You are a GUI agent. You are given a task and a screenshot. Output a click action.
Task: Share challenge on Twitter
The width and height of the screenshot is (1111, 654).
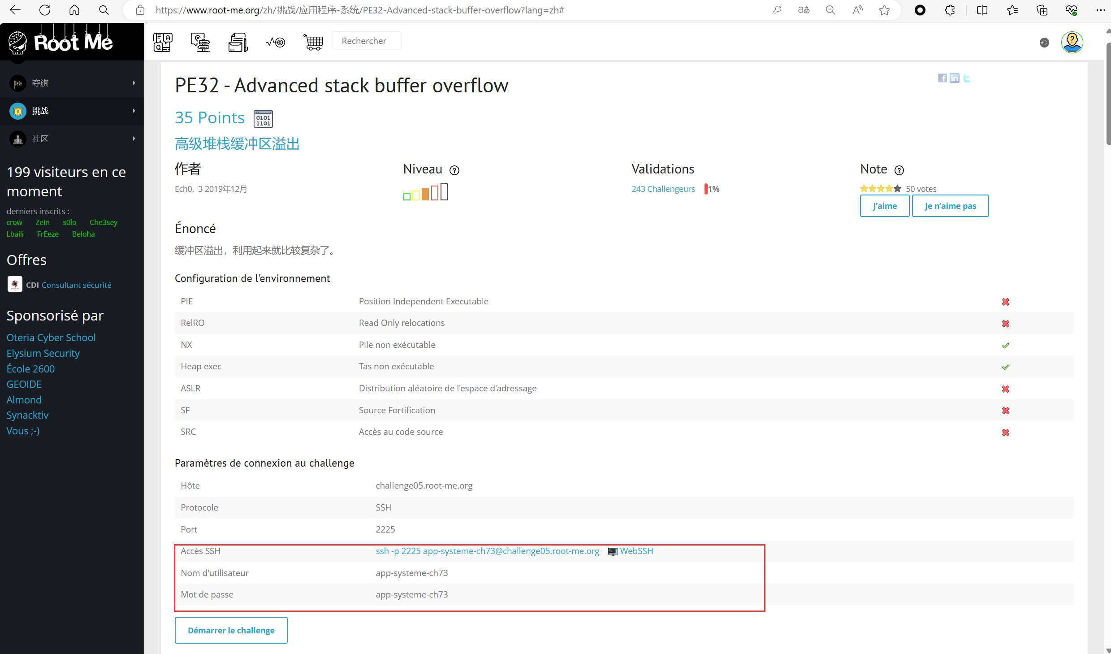(967, 78)
